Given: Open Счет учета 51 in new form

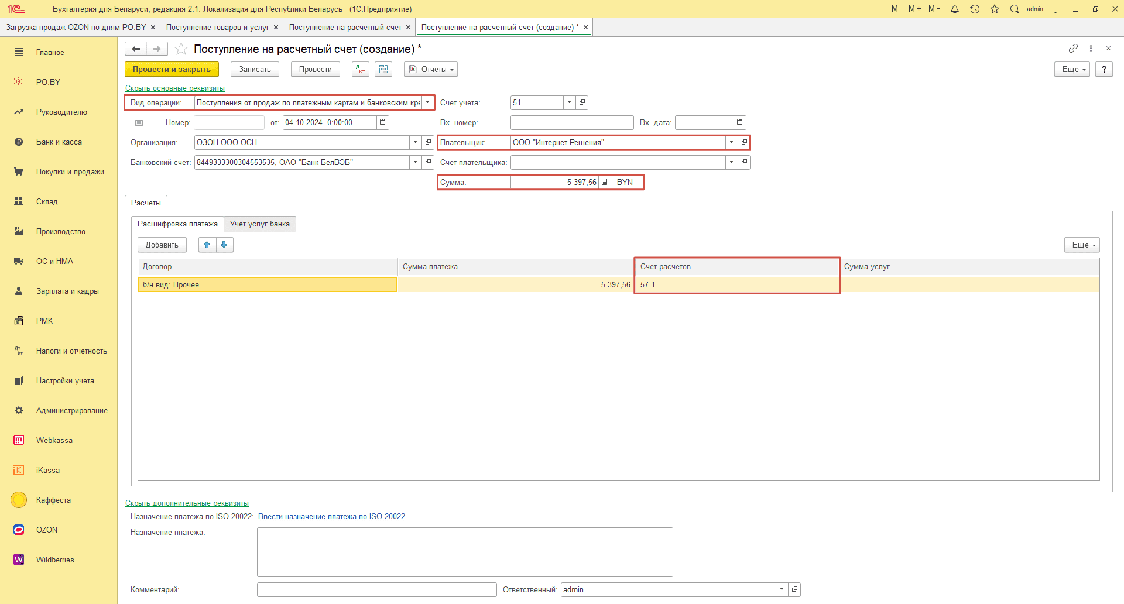Looking at the screenshot, I should click(582, 102).
